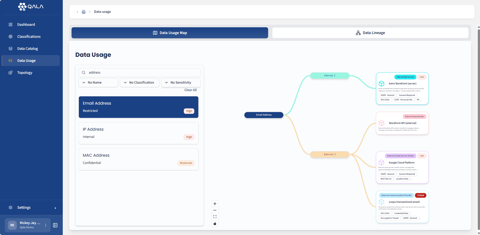
Task: Click the Email Address map node
Action: 264,115
